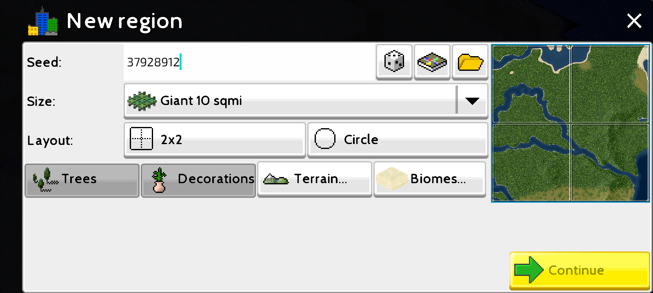653x293 pixels.
Task: Click the green arrow on Continue
Action: 529,270
